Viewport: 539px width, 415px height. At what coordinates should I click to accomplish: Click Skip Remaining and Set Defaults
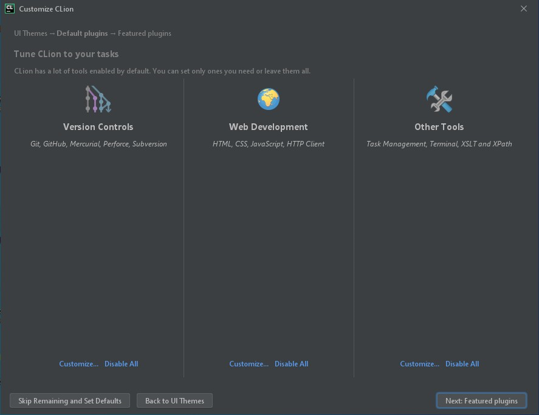pyautogui.click(x=70, y=400)
